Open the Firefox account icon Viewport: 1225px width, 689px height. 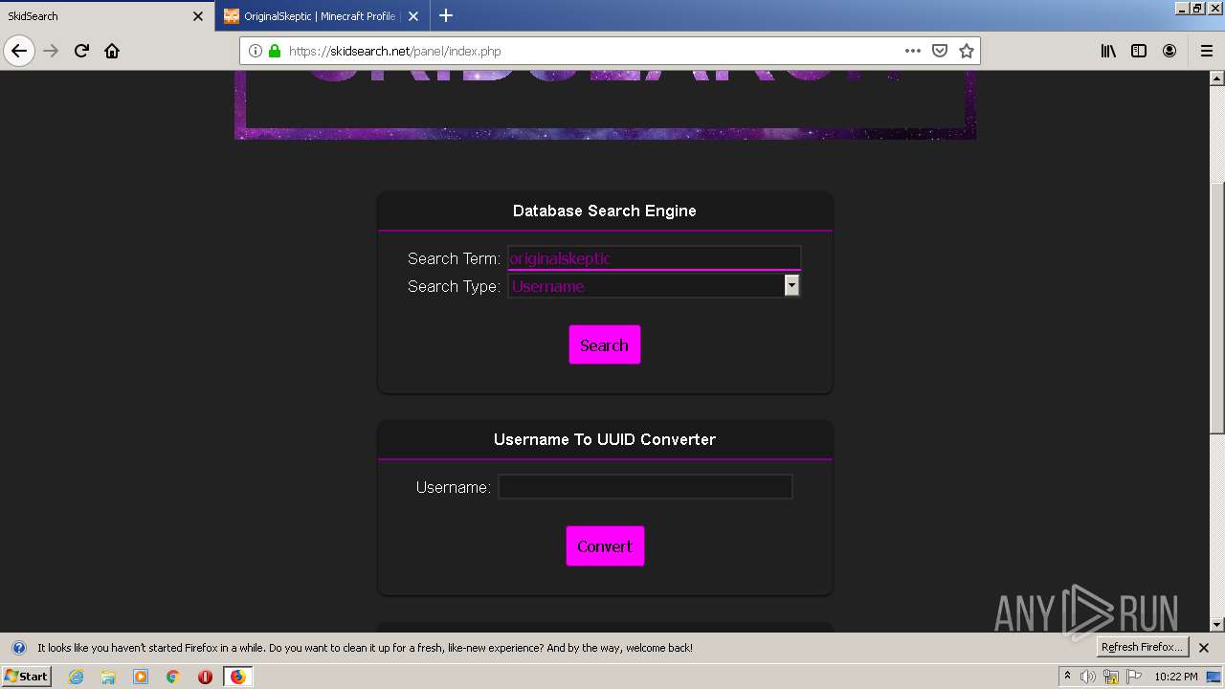(x=1169, y=51)
